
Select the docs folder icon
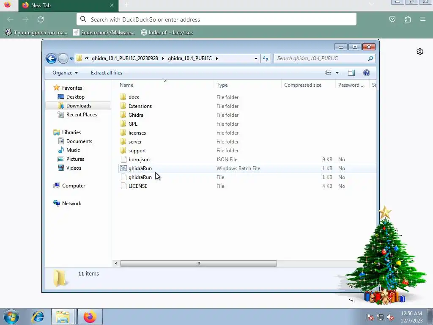click(123, 97)
